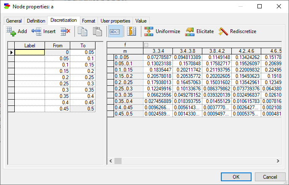The height and width of the screenshot is (185, 289).
Task: Select row header of 0.2..0.25 in probability table
Action: (x=111, y=82)
